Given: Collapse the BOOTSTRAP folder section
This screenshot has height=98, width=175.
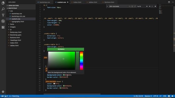Looking at the screenshot, I should (13, 8).
